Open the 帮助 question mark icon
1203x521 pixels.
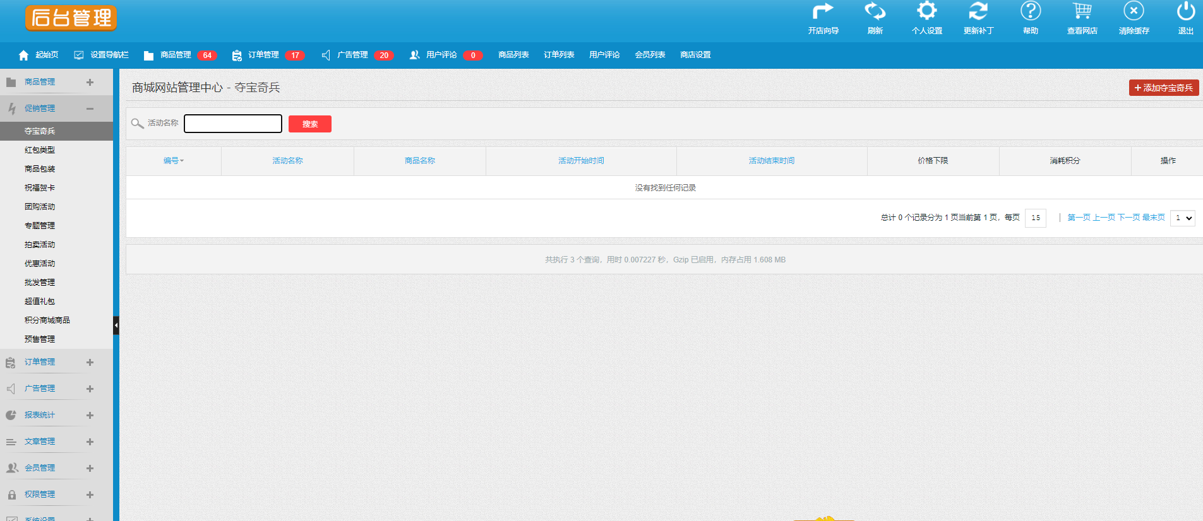click(1031, 11)
